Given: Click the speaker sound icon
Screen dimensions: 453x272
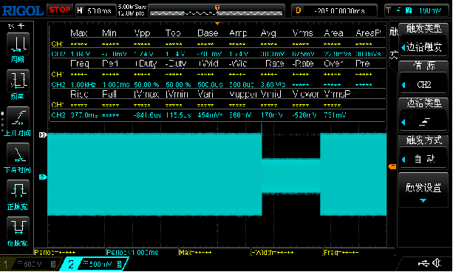Looking at the screenshot, I should point(437,262).
